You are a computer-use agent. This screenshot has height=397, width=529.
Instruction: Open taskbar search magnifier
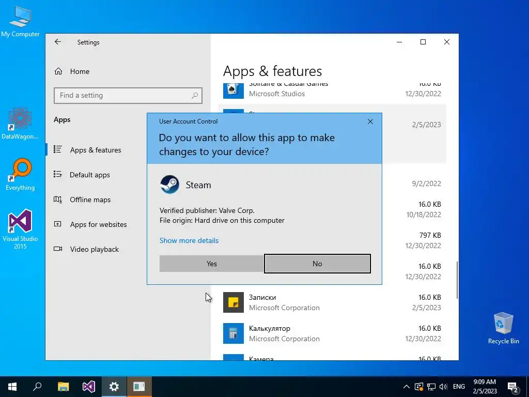click(x=37, y=387)
